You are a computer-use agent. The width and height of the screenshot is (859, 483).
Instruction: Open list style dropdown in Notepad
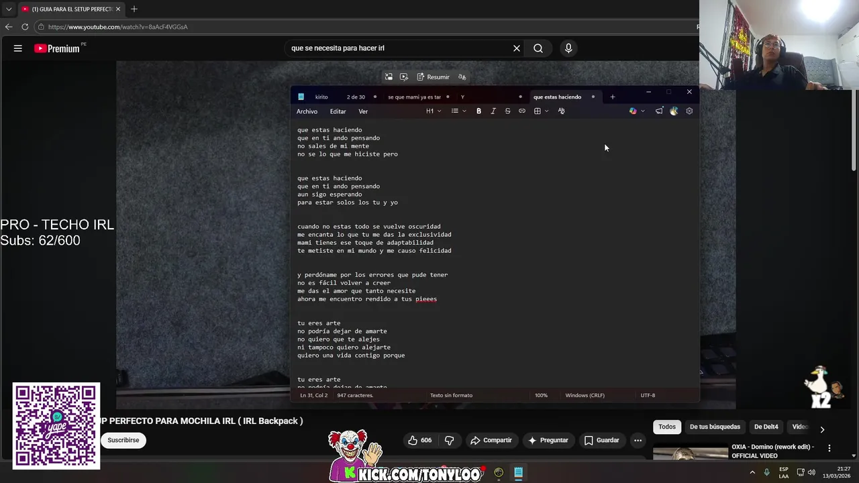click(x=459, y=111)
